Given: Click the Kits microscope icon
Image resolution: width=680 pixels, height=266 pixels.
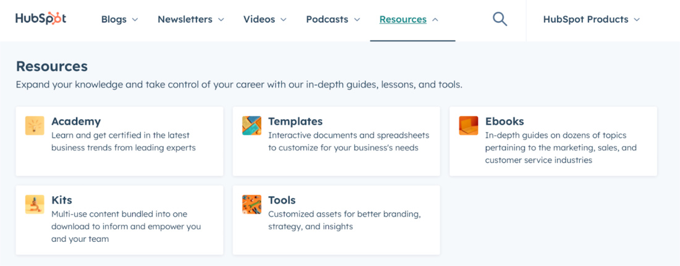Looking at the screenshot, I should (x=35, y=204).
